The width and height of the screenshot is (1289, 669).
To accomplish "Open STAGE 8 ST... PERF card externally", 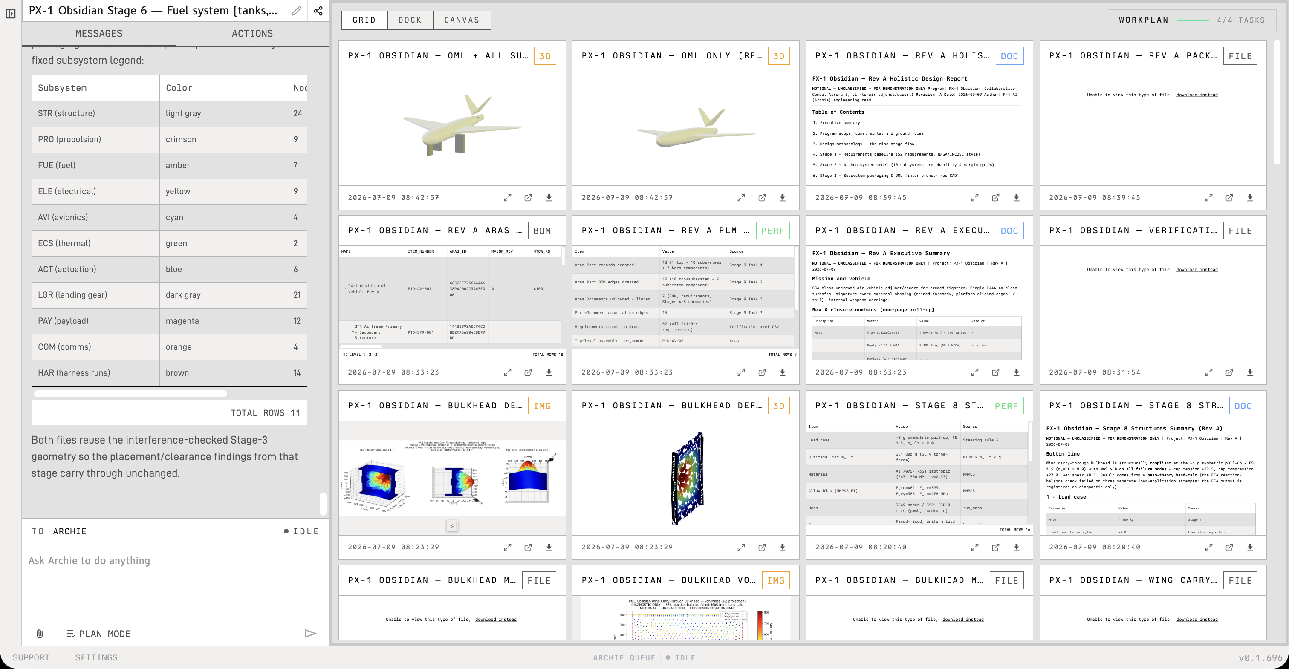I will pyautogui.click(x=996, y=548).
